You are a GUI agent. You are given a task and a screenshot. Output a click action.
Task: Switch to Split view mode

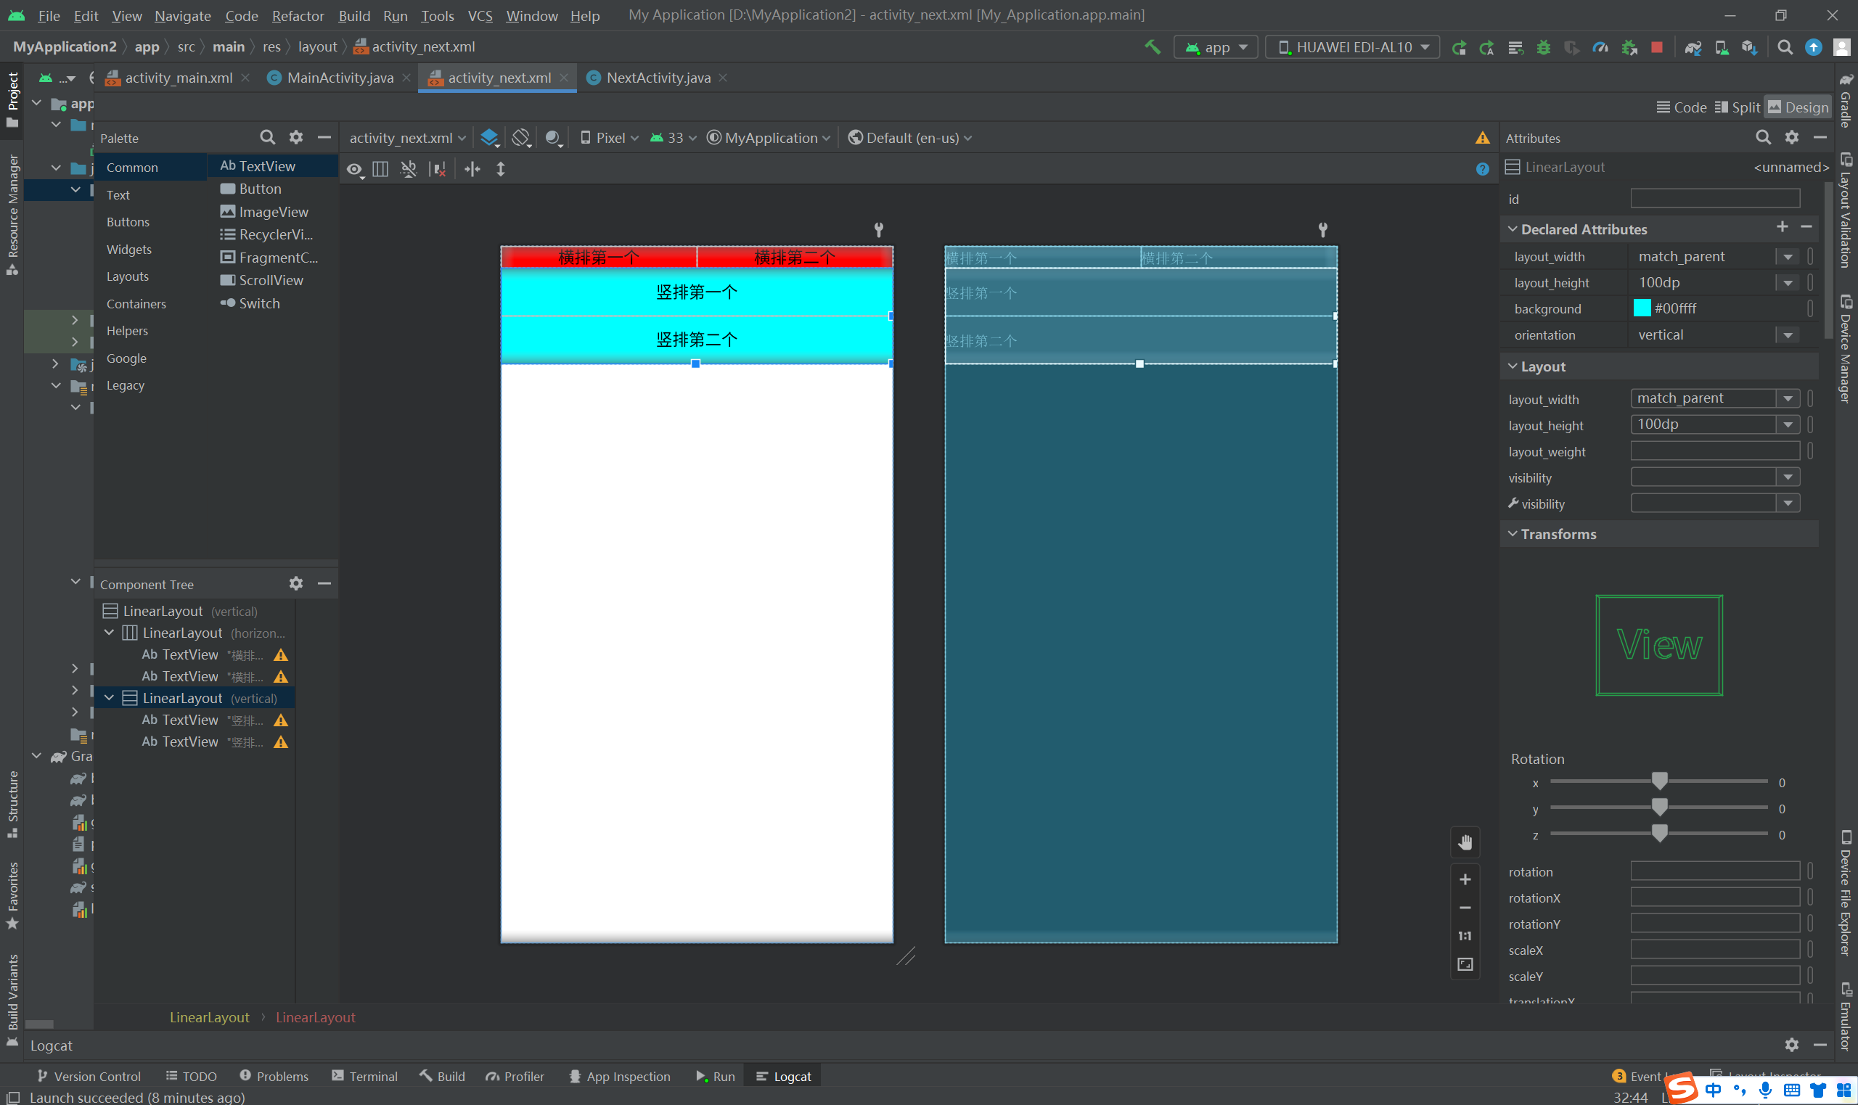click(x=1737, y=107)
